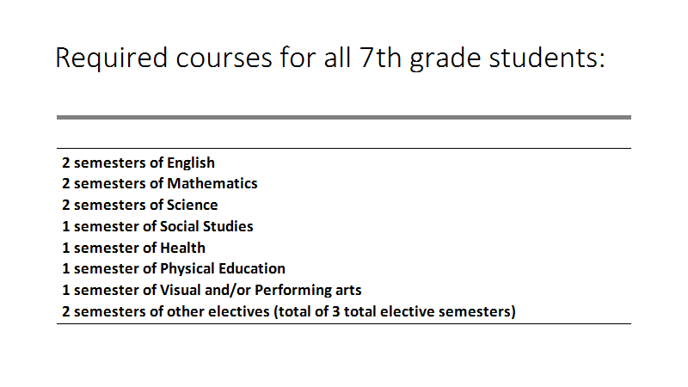The height and width of the screenshot is (387, 688).
Task: Click "students:" at the end of the title
Action: point(547,58)
